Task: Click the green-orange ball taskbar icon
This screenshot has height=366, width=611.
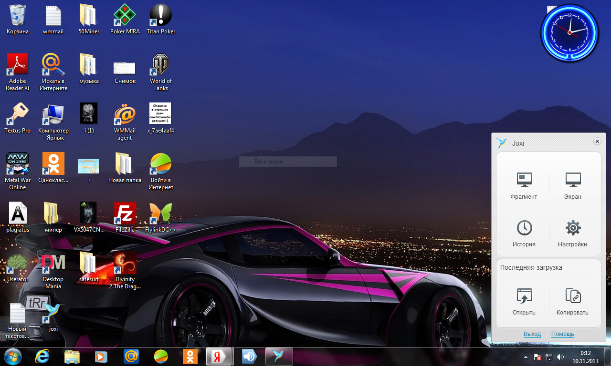Action: click(161, 356)
